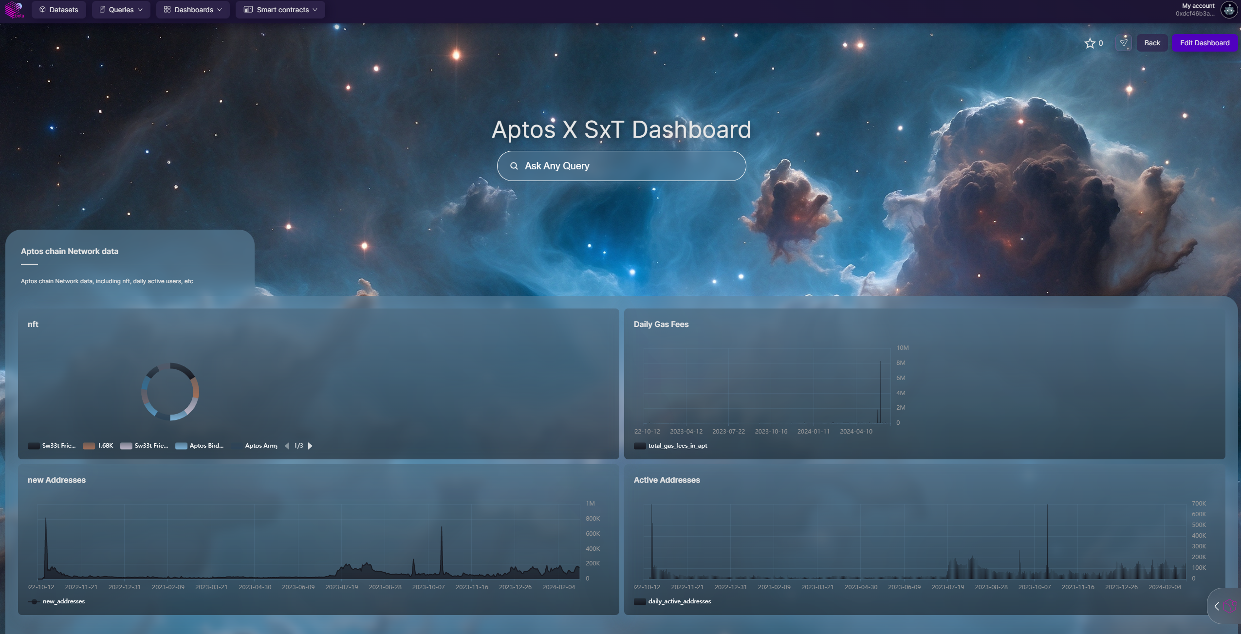Screen dimensions: 1241x634
Task: Open the account avatar icon
Action: [1229, 10]
